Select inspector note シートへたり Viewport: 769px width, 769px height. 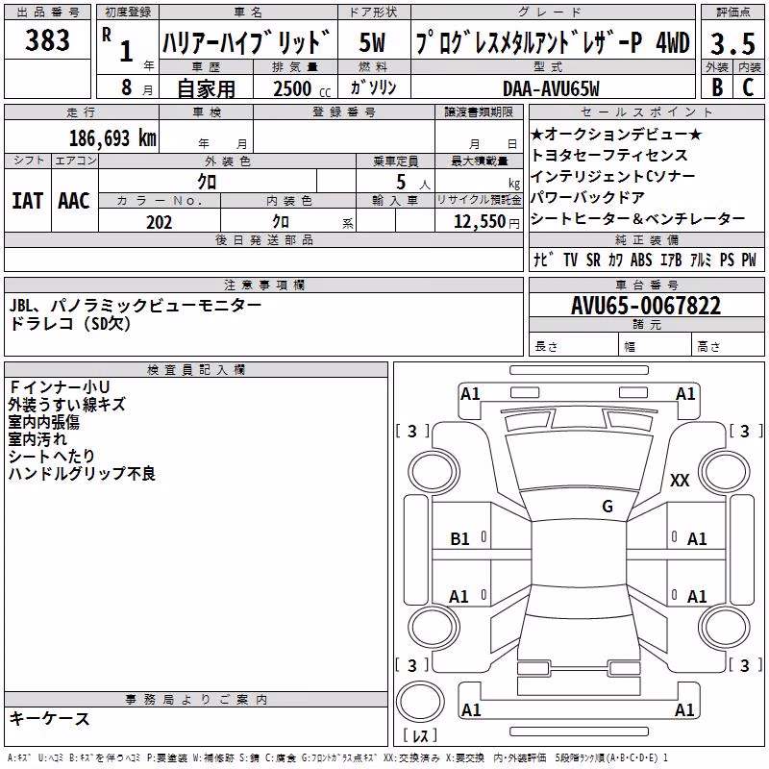[x=52, y=456]
